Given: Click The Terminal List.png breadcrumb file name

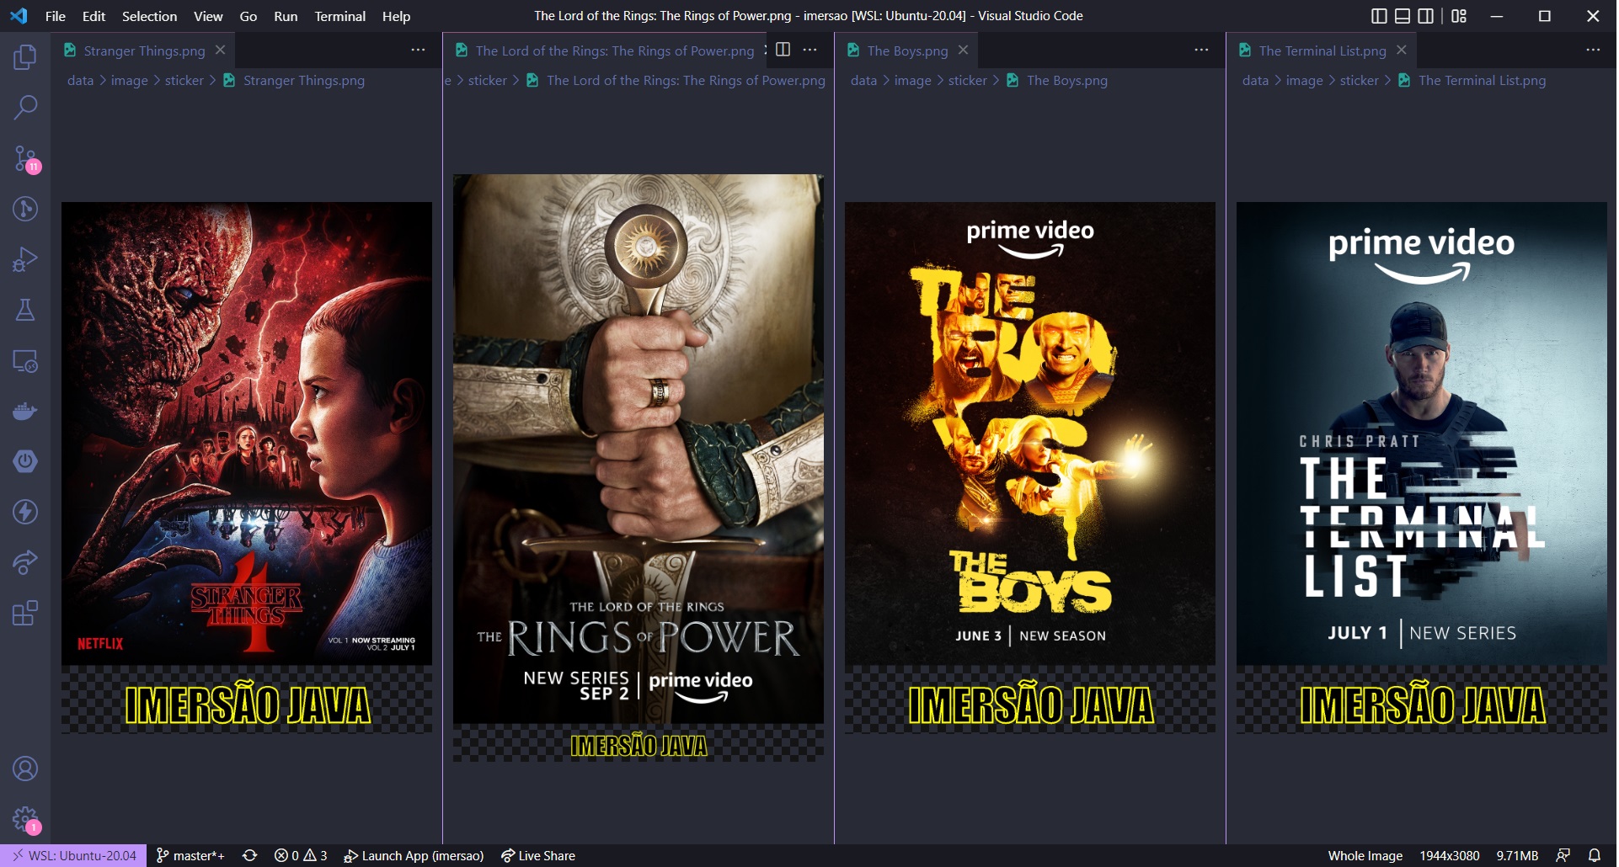Looking at the screenshot, I should point(1483,81).
